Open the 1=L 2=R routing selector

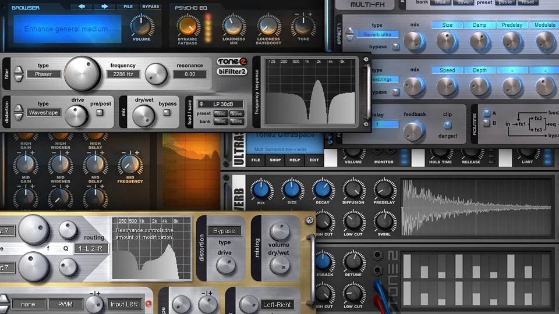point(91,248)
